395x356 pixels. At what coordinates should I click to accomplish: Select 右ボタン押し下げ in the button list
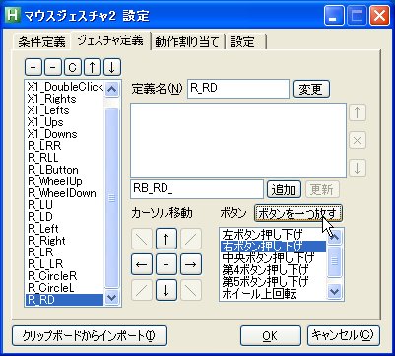point(273,247)
